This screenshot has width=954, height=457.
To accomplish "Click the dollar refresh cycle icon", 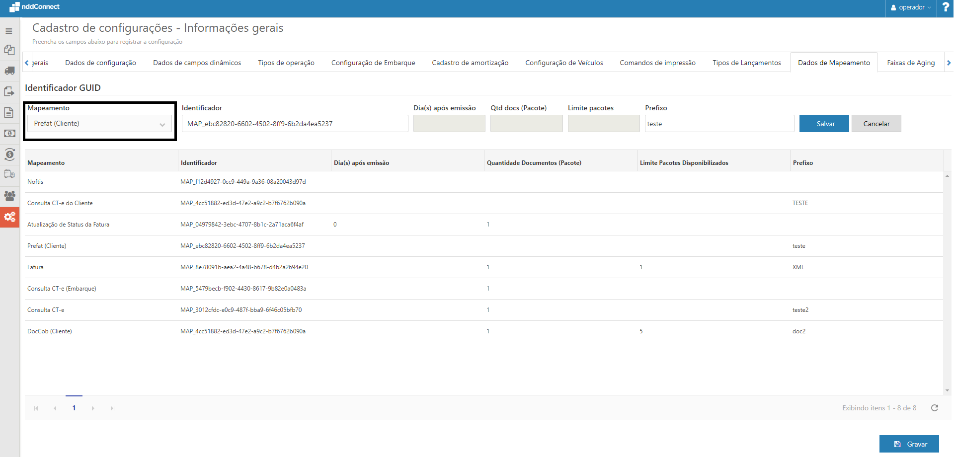I will [x=9, y=154].
